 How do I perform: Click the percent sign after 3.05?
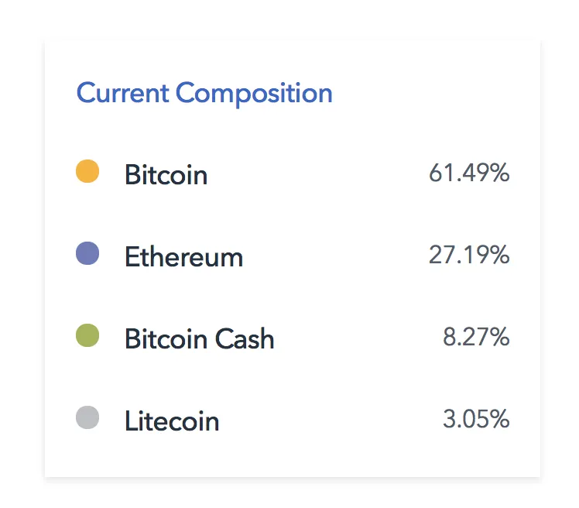(495, 419)
